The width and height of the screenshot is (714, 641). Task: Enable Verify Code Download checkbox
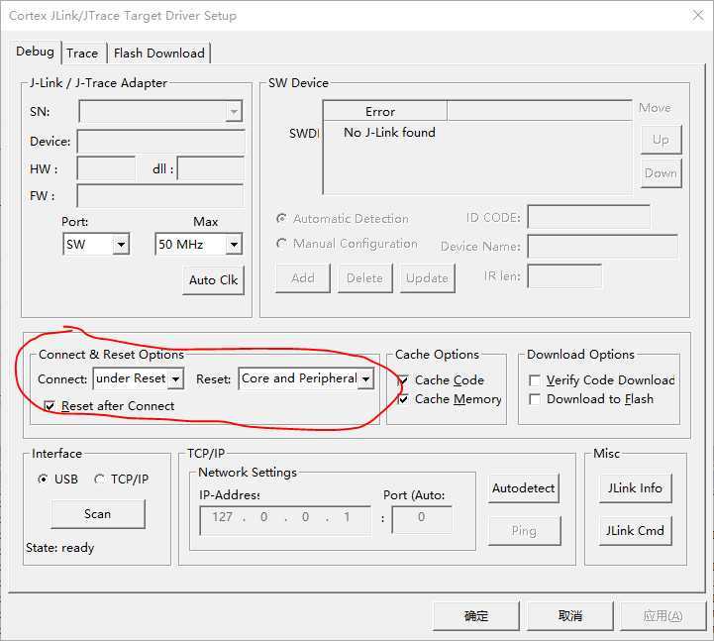coord(535,380)
